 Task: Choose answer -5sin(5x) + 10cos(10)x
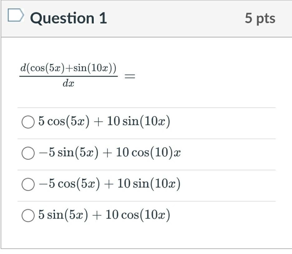(x=28, y=153)
